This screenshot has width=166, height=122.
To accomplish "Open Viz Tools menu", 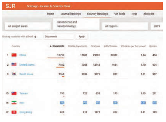I will click(120, 14).
